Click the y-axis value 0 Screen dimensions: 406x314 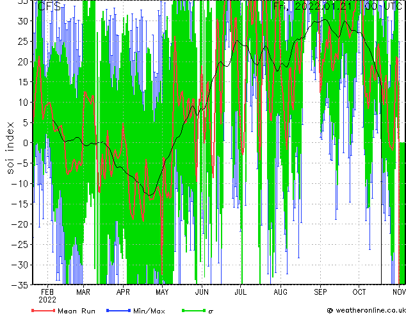(x=26, y=143)
